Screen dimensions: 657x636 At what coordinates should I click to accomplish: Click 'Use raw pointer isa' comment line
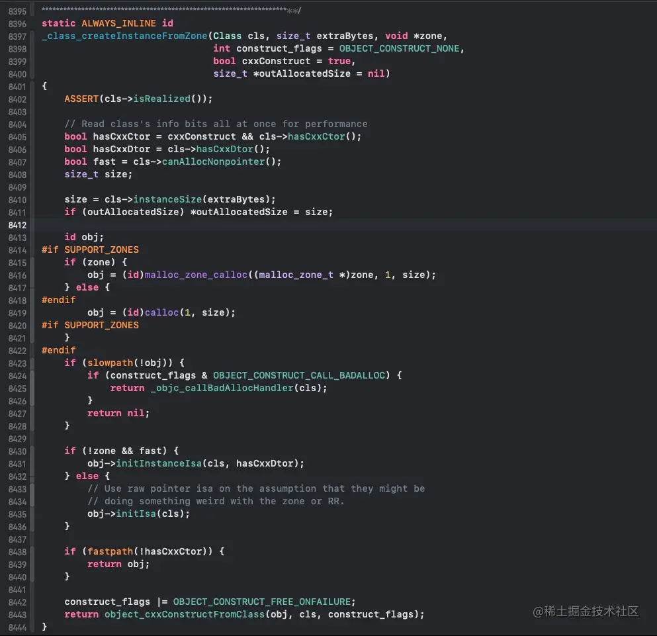coord(256,489)
